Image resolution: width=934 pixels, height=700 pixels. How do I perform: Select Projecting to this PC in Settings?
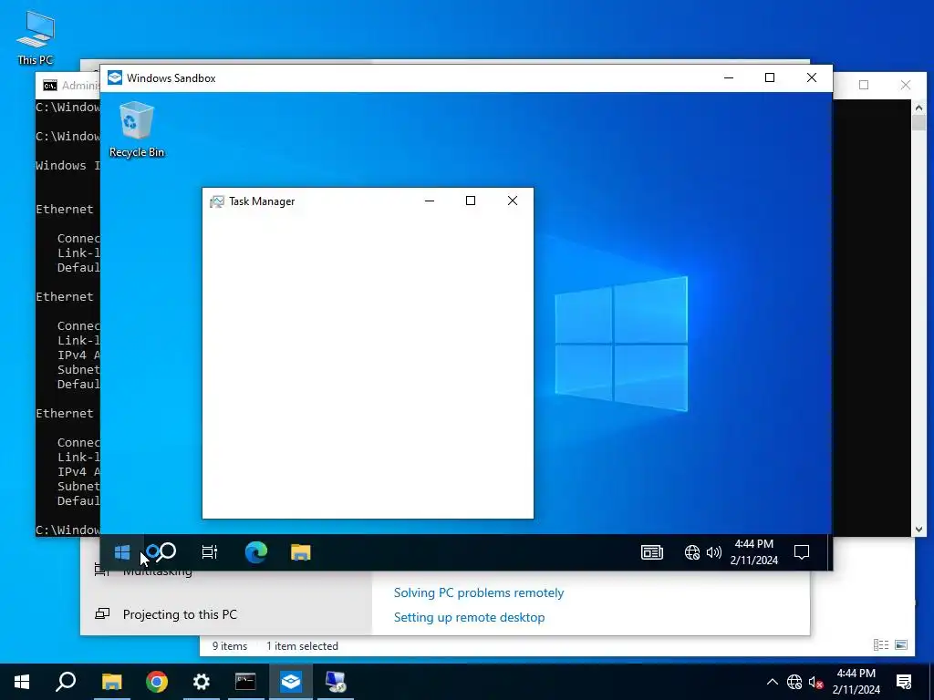(x=180, y=614)
